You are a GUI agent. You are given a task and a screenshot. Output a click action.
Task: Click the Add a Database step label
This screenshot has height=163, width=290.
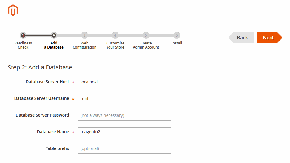(54, 45)
